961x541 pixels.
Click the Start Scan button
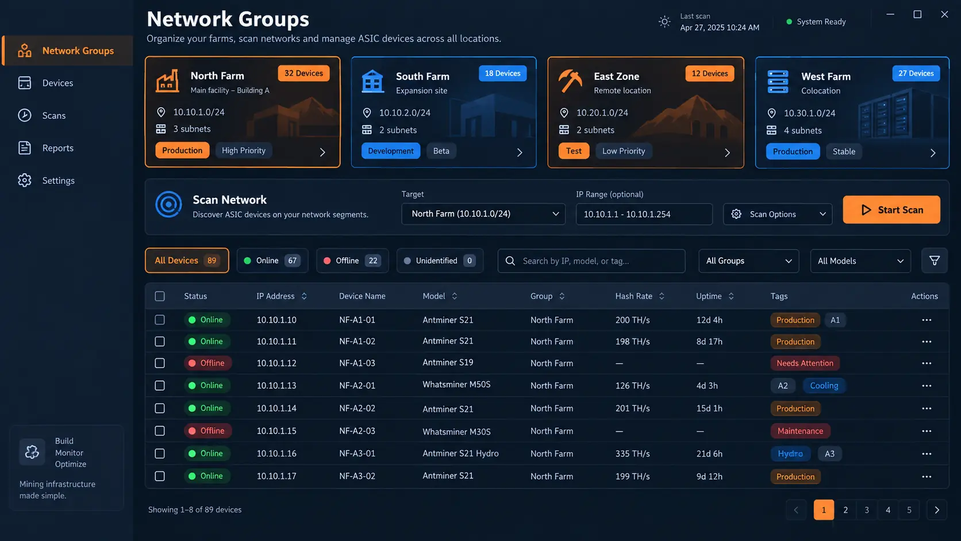tap(891, 210)
